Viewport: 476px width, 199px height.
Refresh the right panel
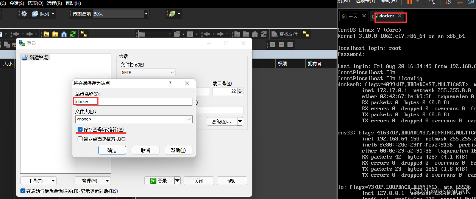click(264, 34)
